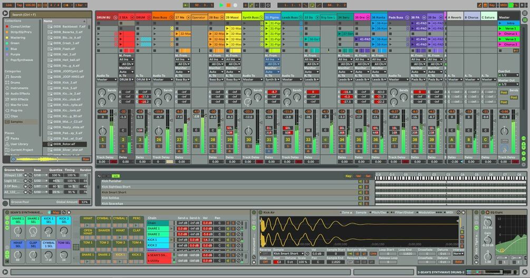Open base dropdown for Logic 16 groove
Image resolution: width=530 pixels, height=278 pixels.
point(40,181)
